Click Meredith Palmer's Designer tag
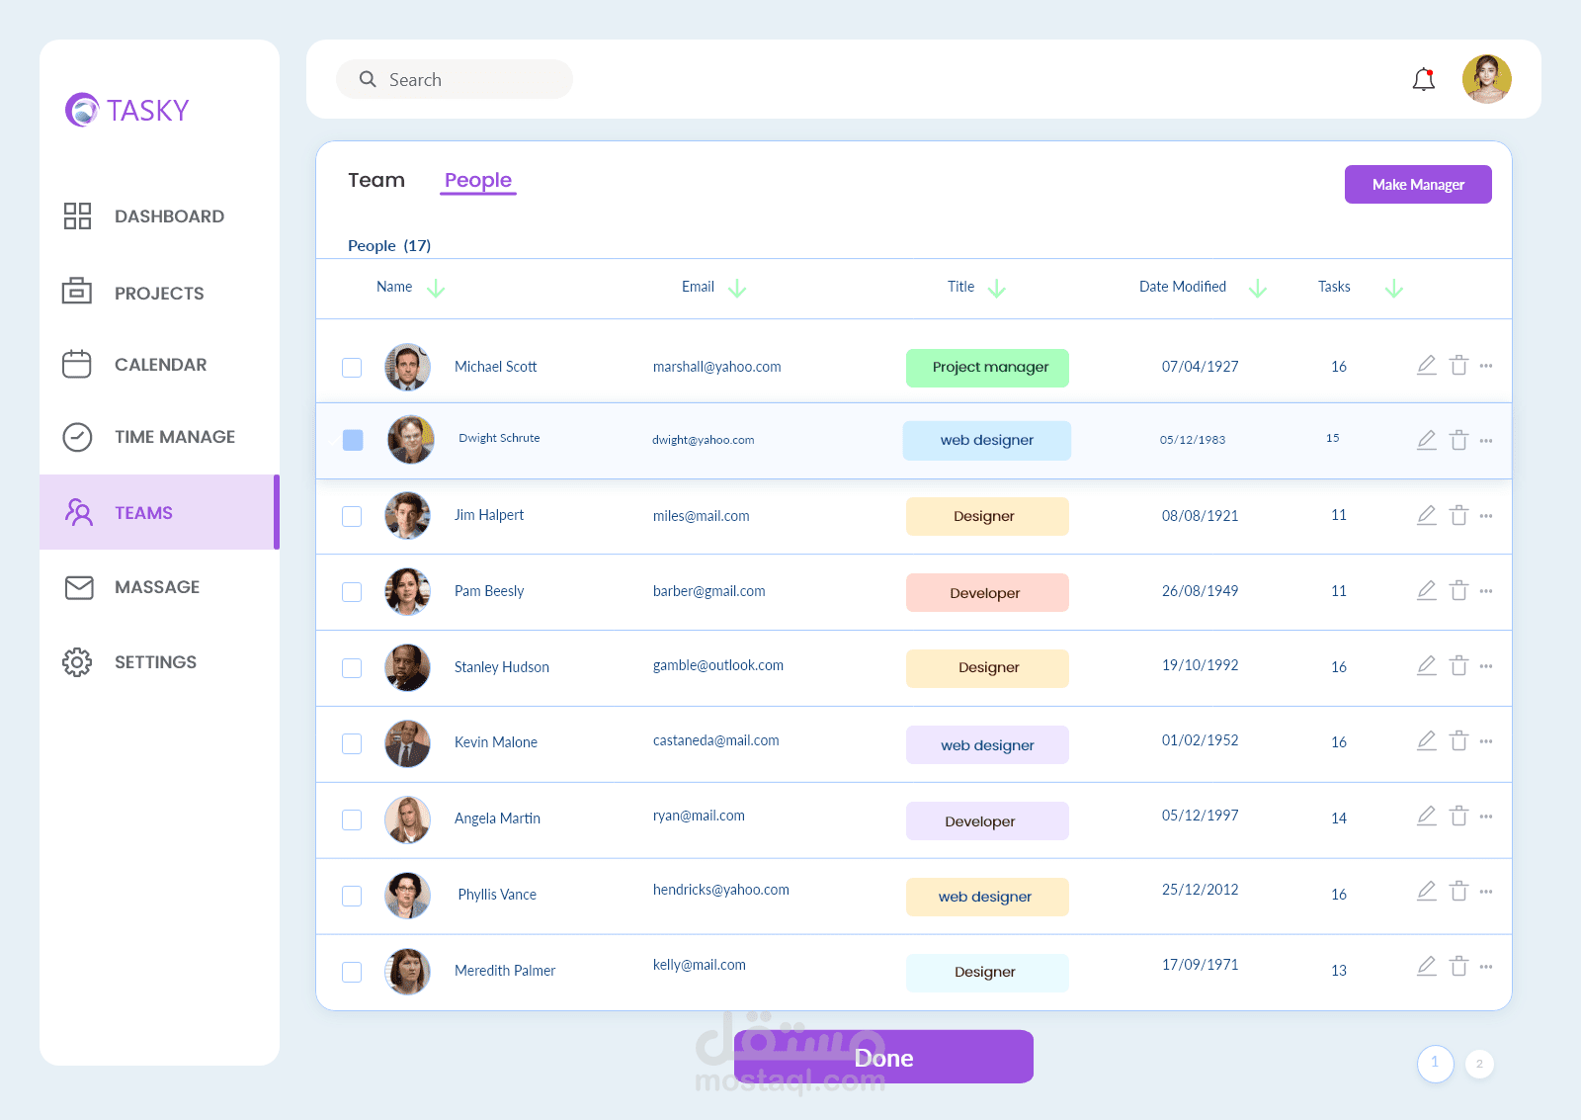Screen dimensions: 1581x1120 (987, 973)
